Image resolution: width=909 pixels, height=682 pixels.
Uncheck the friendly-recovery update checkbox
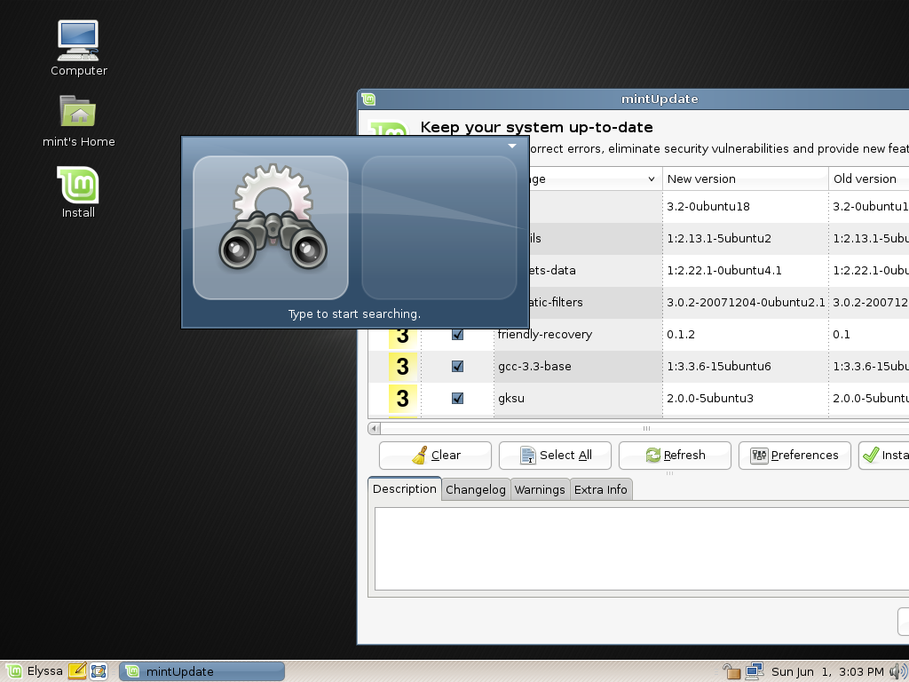pos(457,335)
